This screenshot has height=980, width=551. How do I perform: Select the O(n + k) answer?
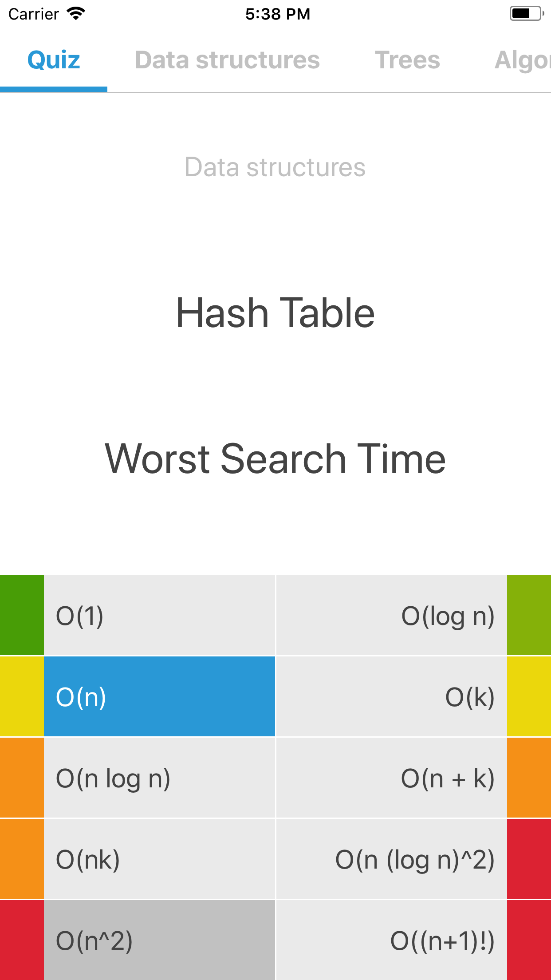click(391, 778)
